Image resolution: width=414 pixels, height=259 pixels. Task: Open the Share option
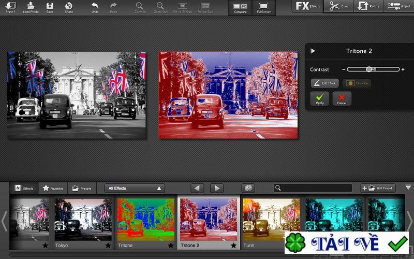(x=69, y=7)
